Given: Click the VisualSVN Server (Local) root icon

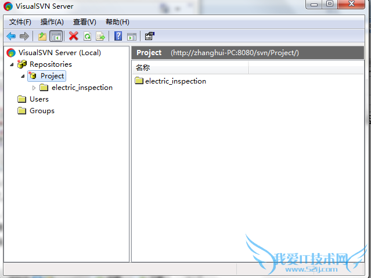Looking at the screenshot, I should click(11, 53).
